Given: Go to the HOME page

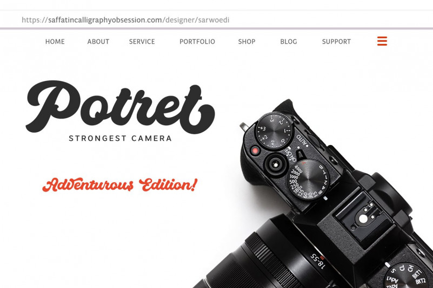Looking at the screenshot, I should click(55, 42).
